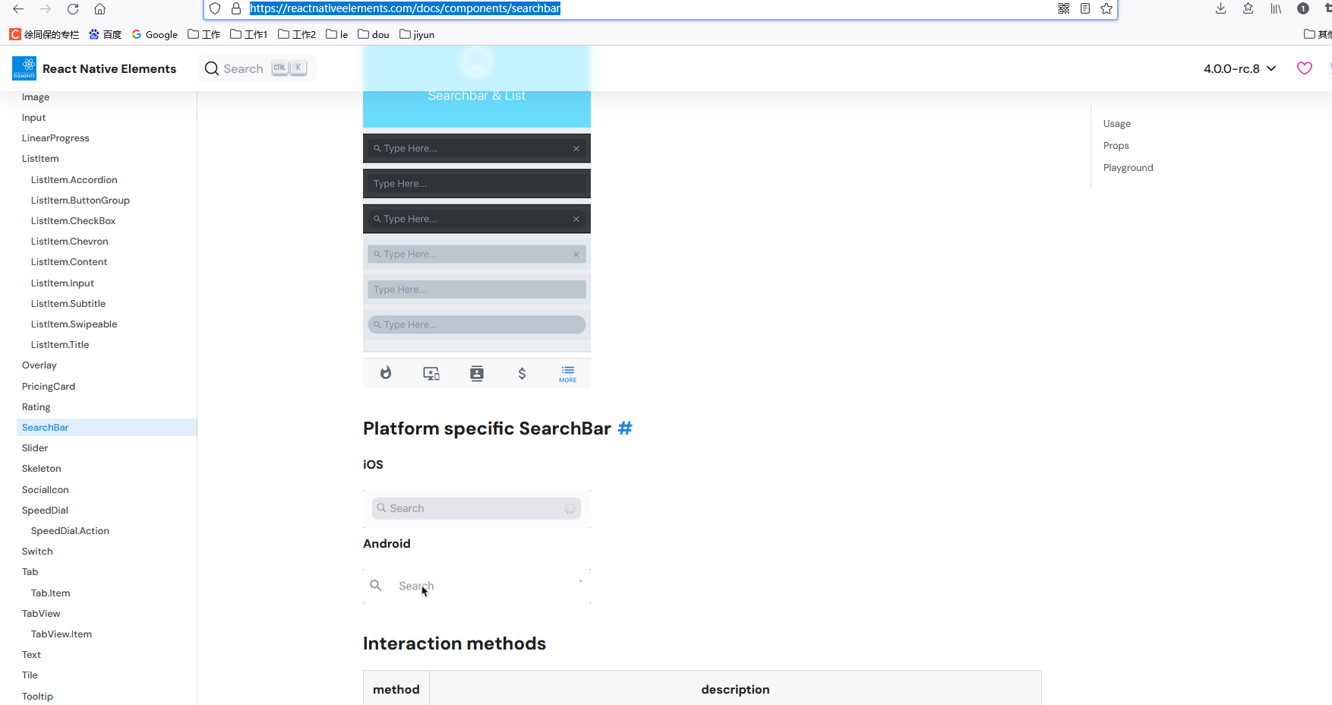Open the Slider docs page
The width and height of the screenshot is (1332, 705).
[34, 447]
